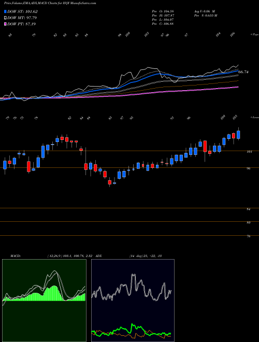This screenshot has height=342, width=259.
Task: Click the 'Pre H: 107.87' value
Action: pos(163,16)
